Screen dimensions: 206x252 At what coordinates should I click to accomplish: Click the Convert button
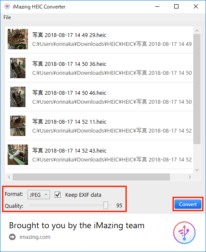[188, 204]
